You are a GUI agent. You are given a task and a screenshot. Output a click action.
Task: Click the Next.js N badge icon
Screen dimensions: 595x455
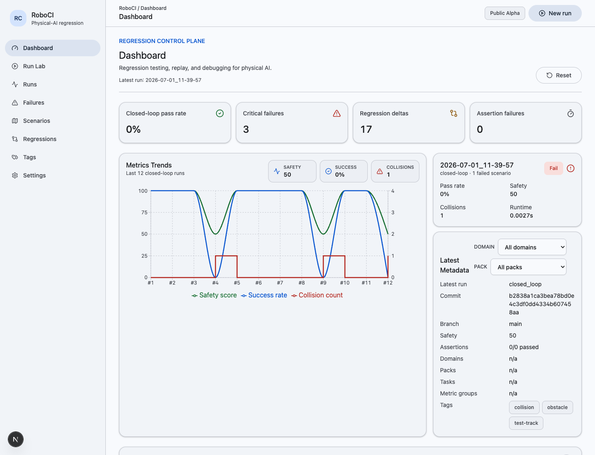coord(16,439)
